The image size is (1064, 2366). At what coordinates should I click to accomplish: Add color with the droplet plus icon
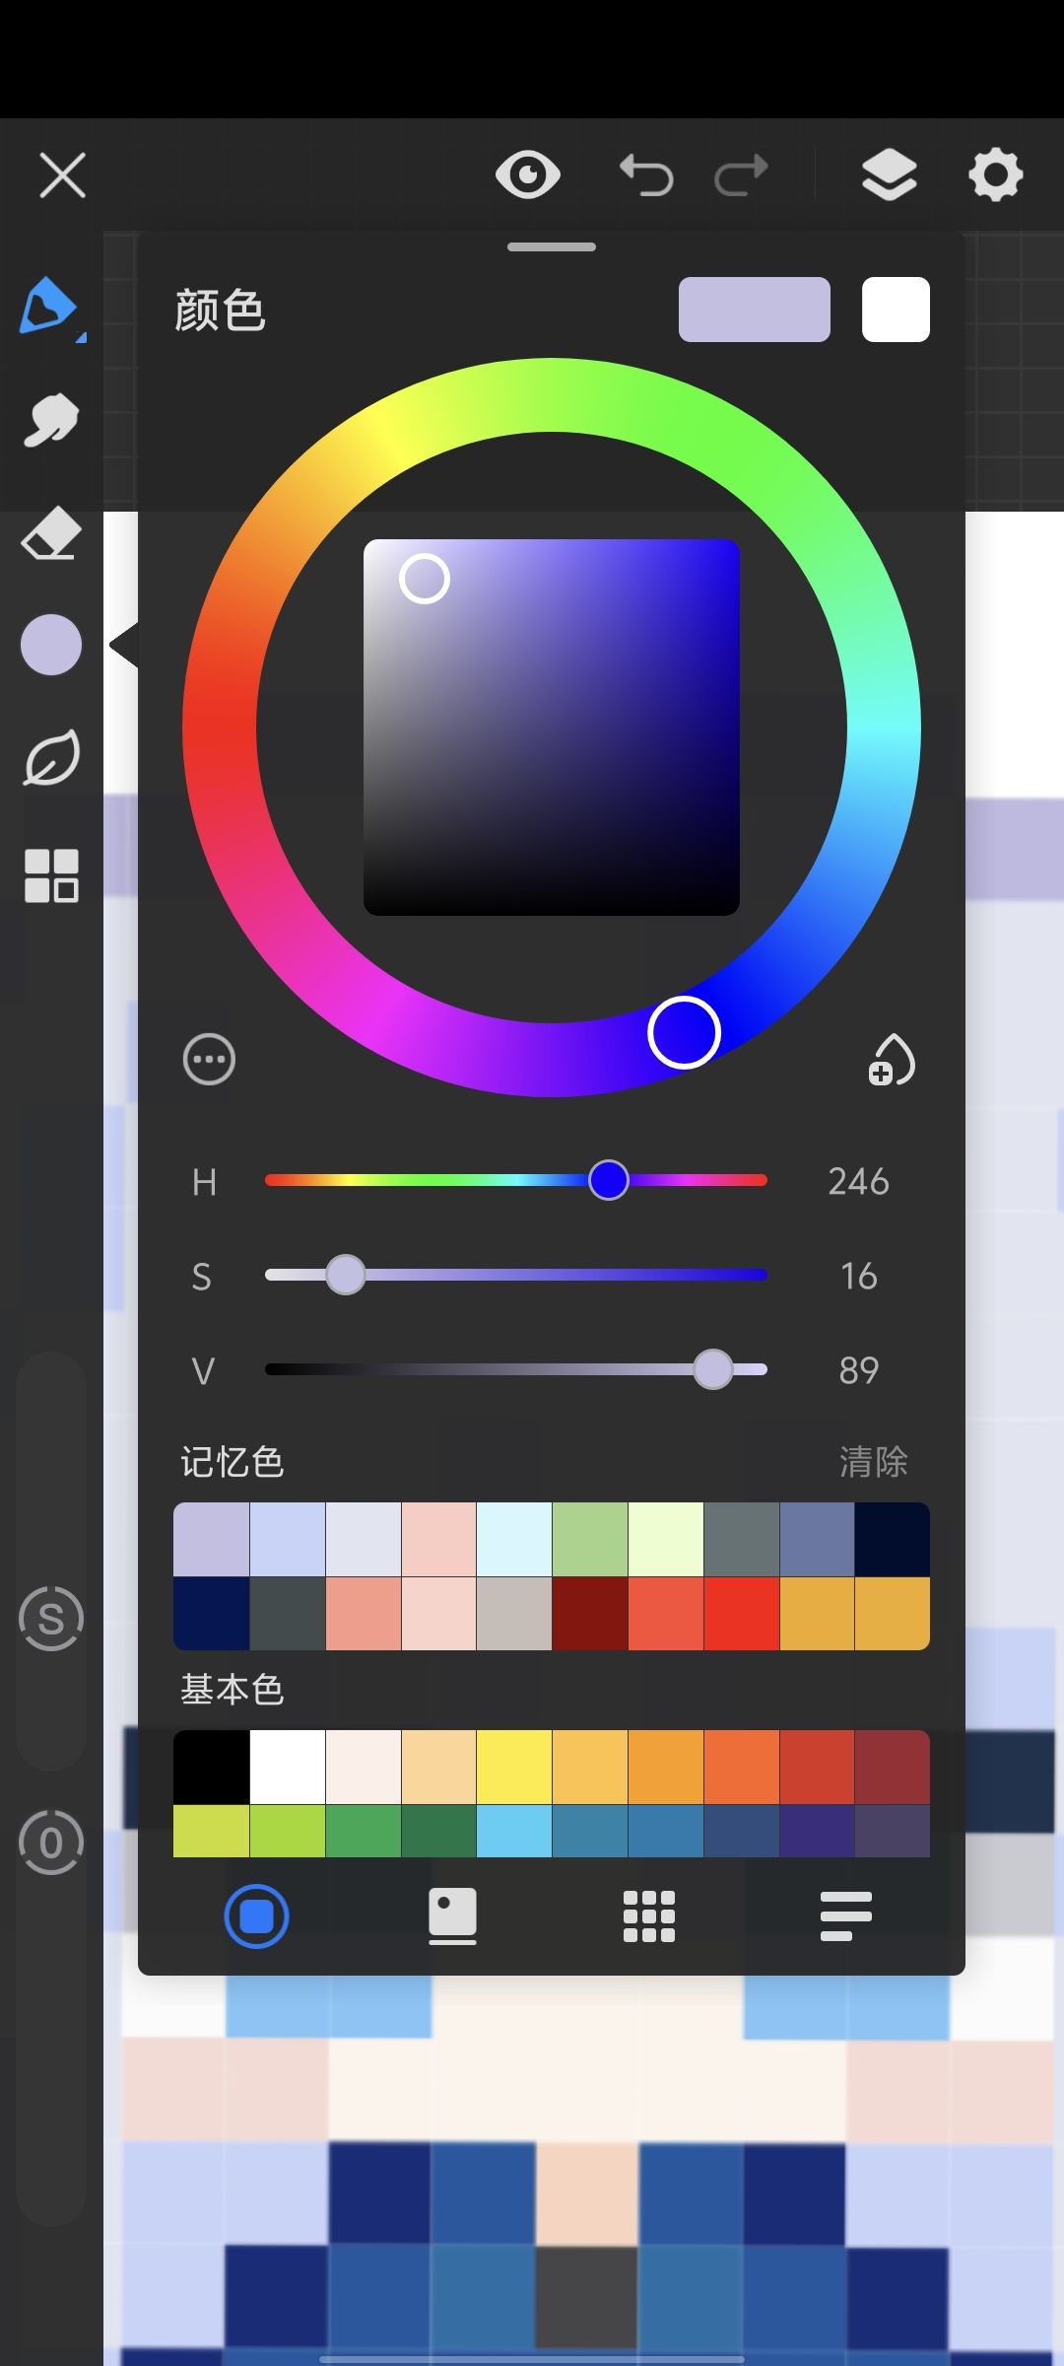coord(892,1060)
